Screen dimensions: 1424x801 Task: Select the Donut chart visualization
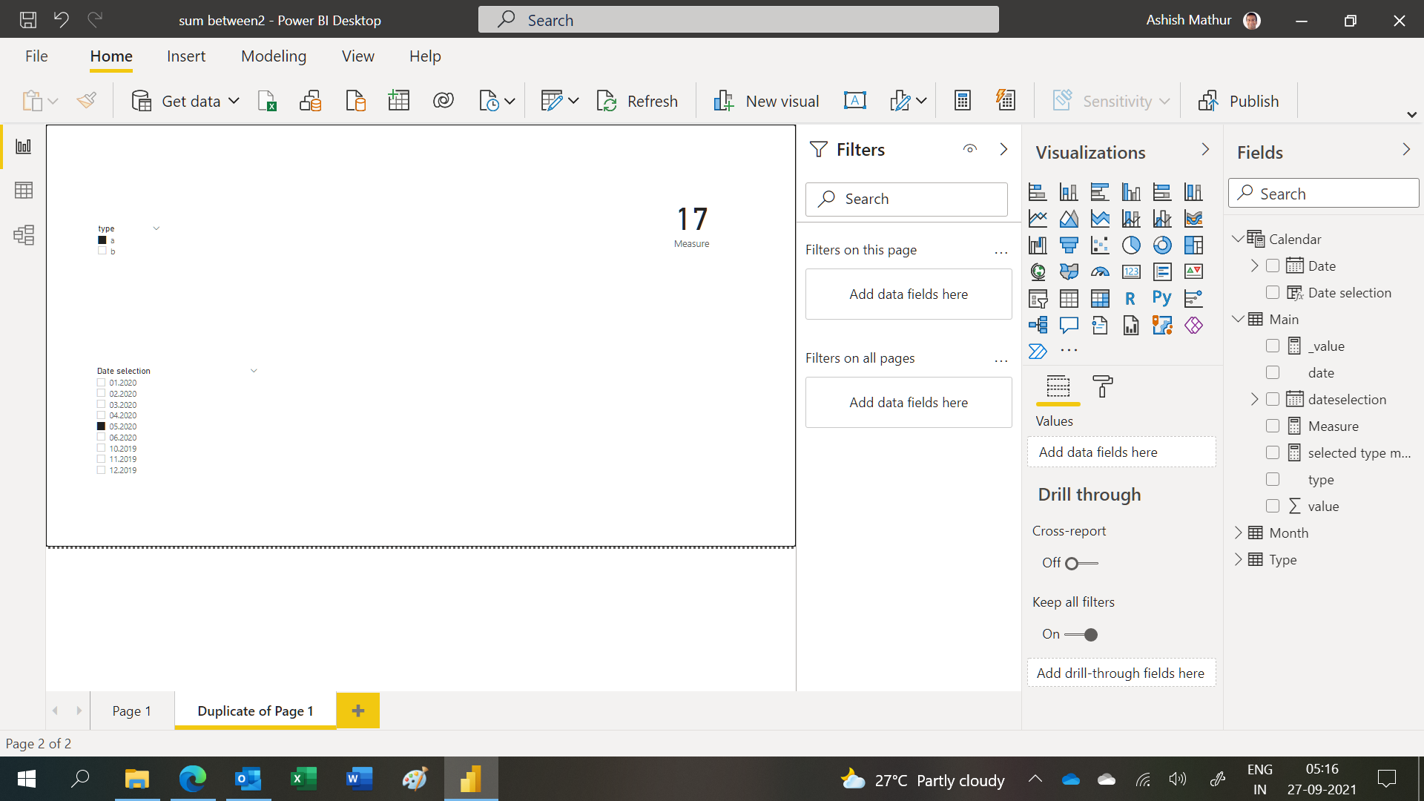point(1162,245)
